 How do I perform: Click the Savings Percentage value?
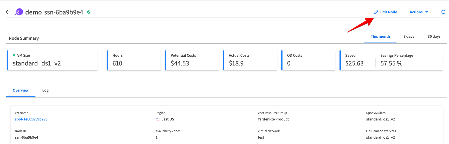[391, 63]
